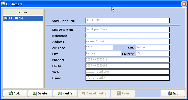Click the Town label
This screenshot has height=100, width=188.
coord(130,48)
